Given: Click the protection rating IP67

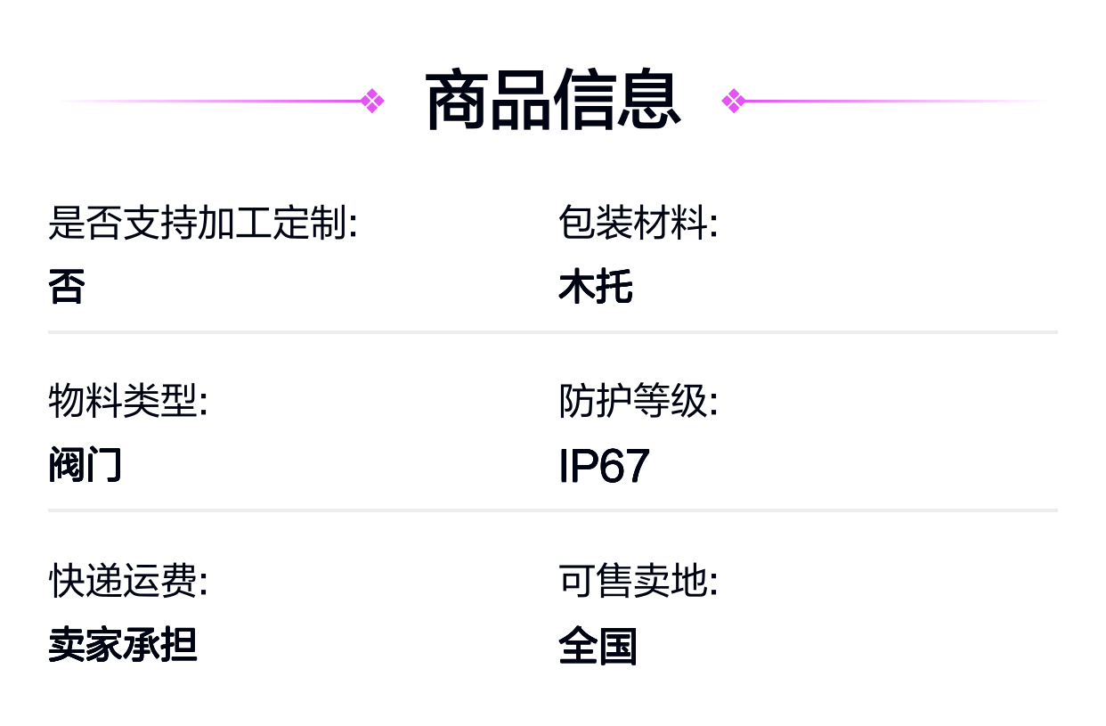Looking at the screenshot, I should [x=605, y=467].
